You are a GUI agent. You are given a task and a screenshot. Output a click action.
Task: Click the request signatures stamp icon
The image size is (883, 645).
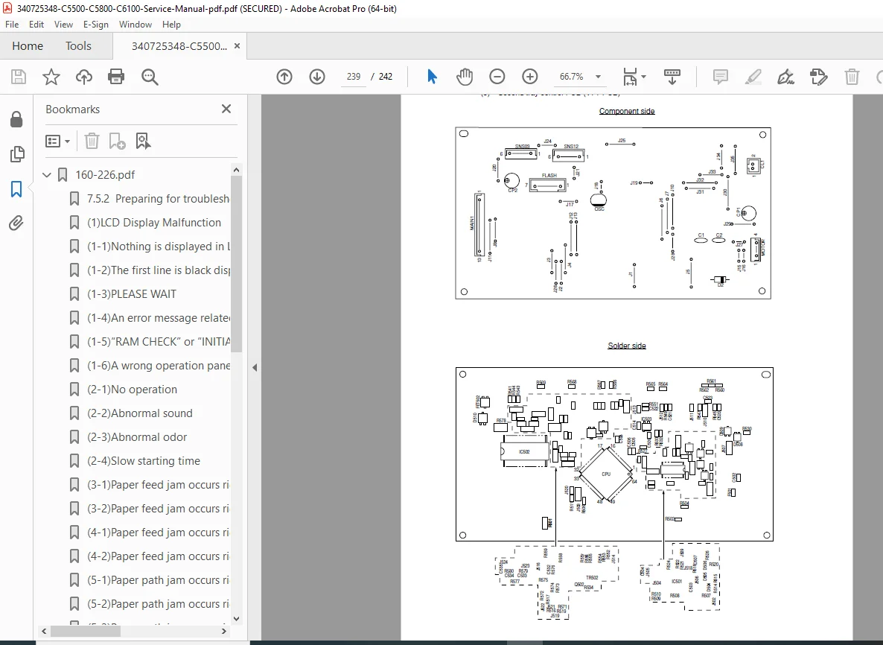tap(818, 77)
